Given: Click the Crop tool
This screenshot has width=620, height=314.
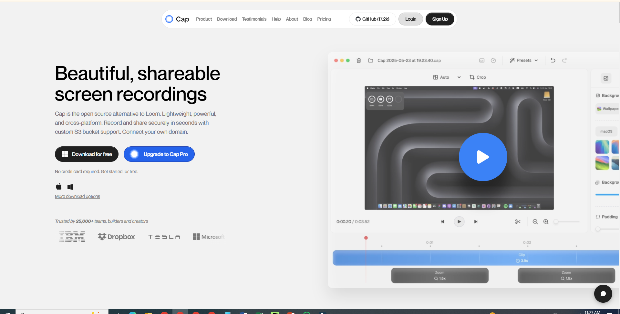Looking at the screenshot, I should (x=478, y=77).
